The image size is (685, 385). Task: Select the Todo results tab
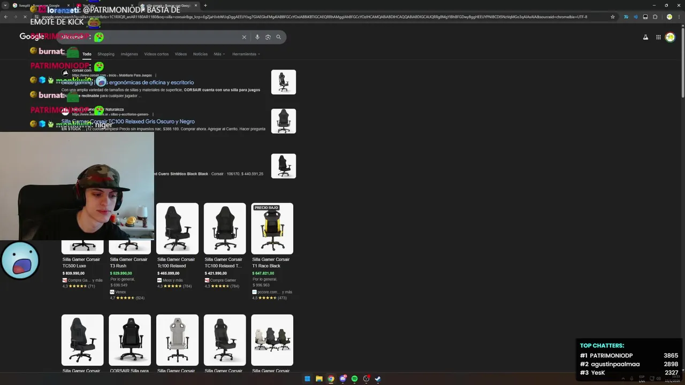pos(87,54)
